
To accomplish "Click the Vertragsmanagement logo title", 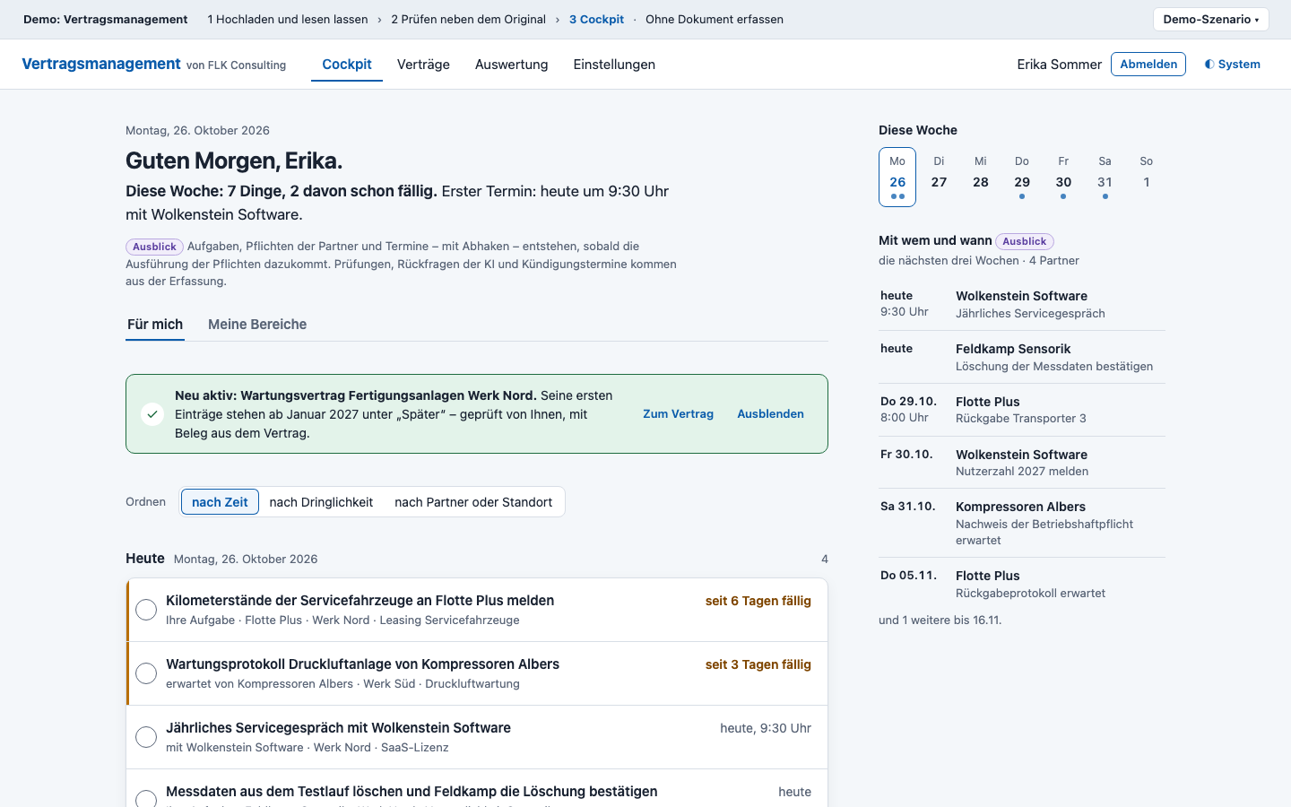I will click(101, 64).
